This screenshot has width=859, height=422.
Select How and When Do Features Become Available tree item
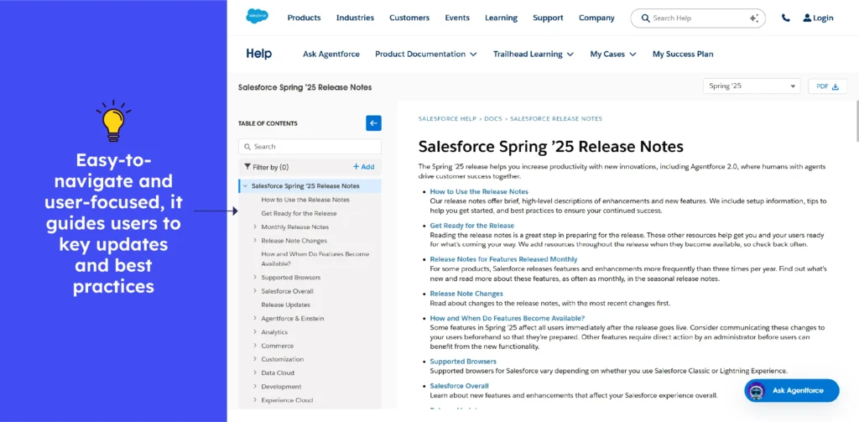[x=315, y=258]
